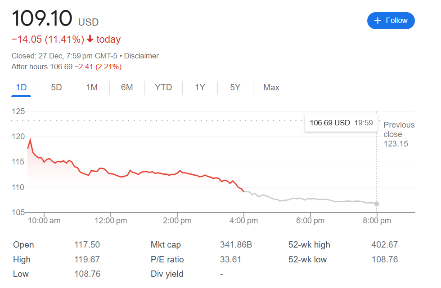The height and width of the screenshot is (288, 441).
Task: Show the 6M chart range
Action: (127, 88)
